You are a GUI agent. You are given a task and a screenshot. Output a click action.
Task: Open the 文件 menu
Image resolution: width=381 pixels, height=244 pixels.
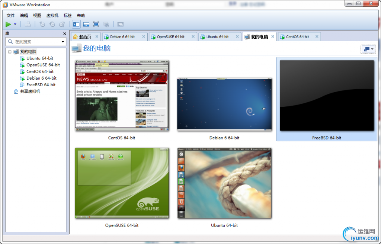[x=10, y=16]
